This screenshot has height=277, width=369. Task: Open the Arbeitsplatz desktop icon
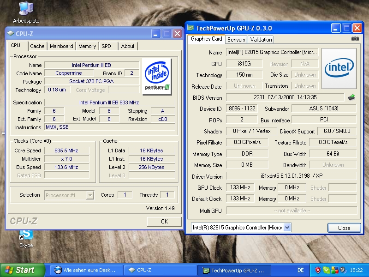26,9
